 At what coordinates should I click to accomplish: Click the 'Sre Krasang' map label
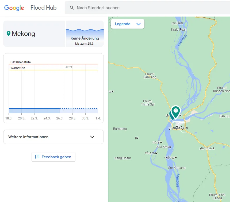point(177,168)
